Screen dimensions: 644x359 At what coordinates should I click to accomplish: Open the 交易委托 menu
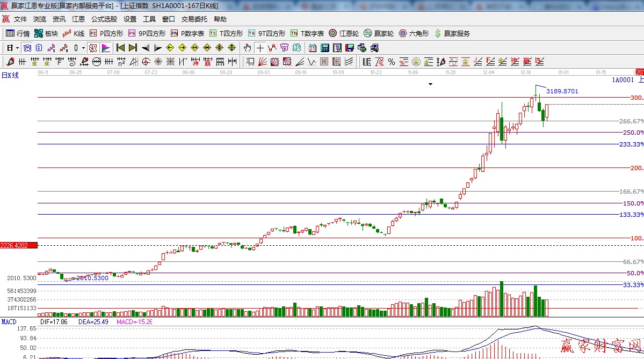click(x=194, y=19)
